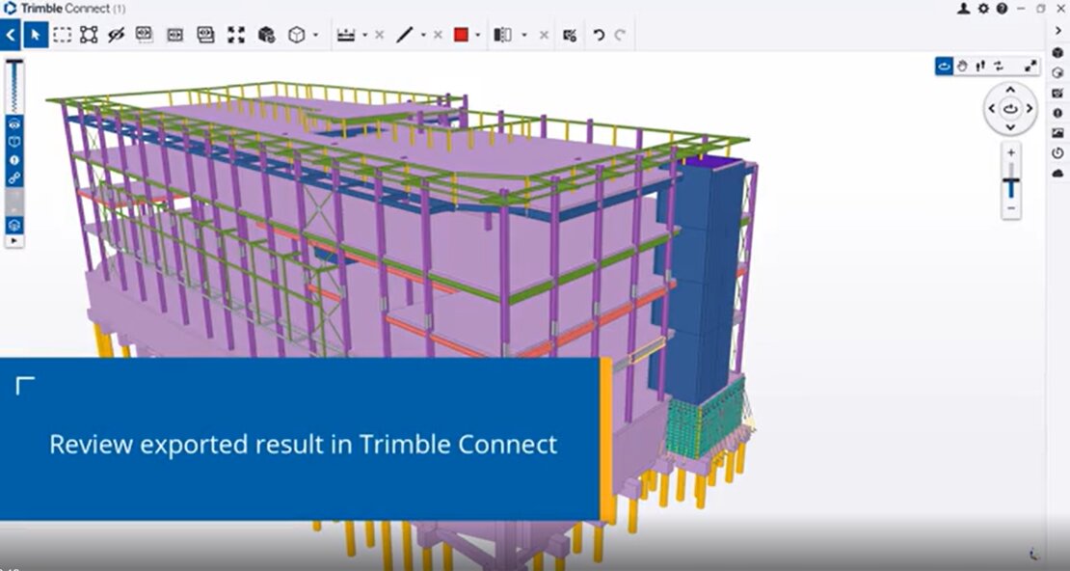Click the info circle in left toolbar
Viewport: 1070px width, 571px height.
[x=14, y=160]
